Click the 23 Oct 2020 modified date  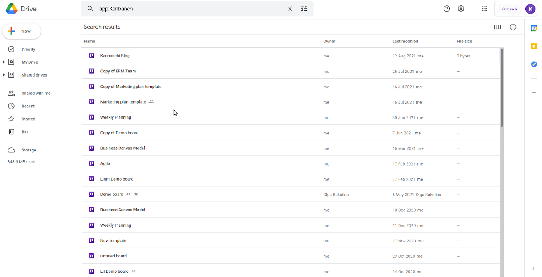point(404,256)
